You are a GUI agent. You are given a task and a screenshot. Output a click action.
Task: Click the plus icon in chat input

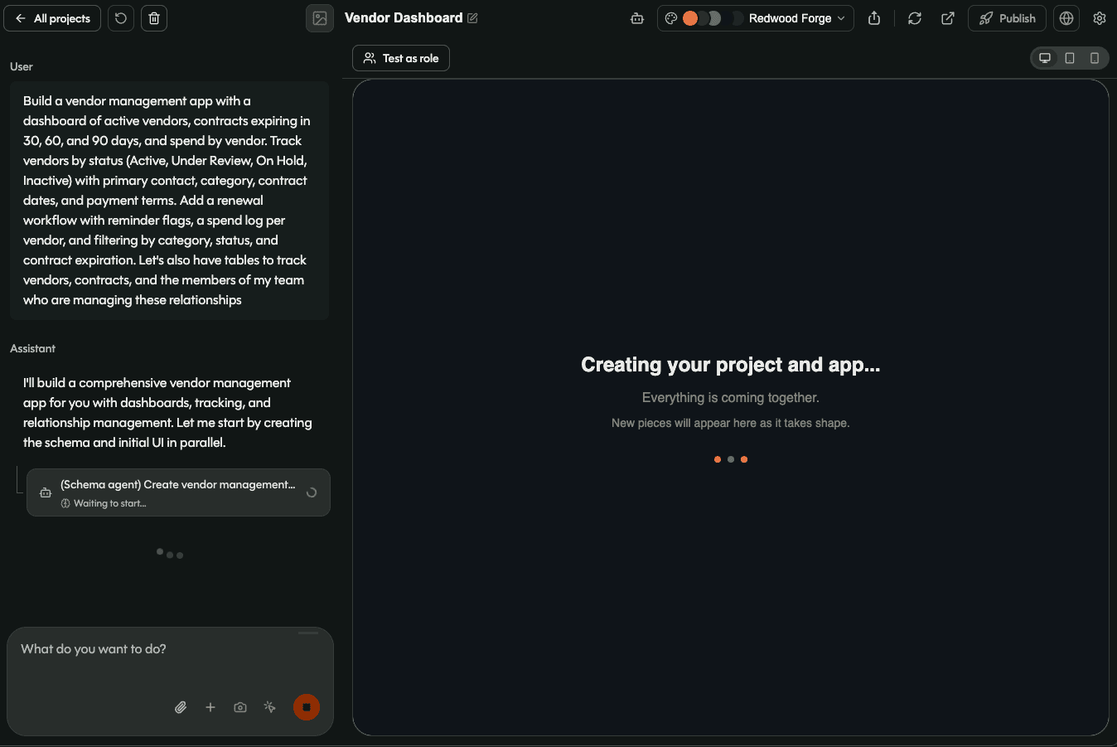(x=210, y=707)
